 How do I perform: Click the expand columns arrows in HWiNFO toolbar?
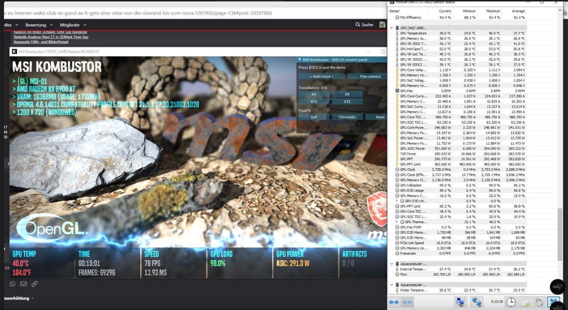(x=394, y=302)
